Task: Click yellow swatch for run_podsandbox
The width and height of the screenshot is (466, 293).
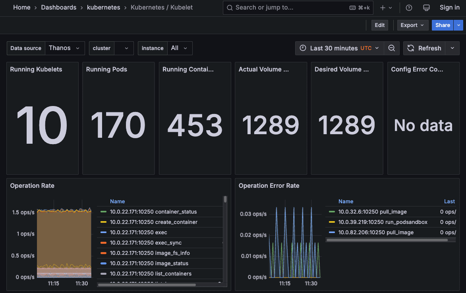Action: pos(332,222)
